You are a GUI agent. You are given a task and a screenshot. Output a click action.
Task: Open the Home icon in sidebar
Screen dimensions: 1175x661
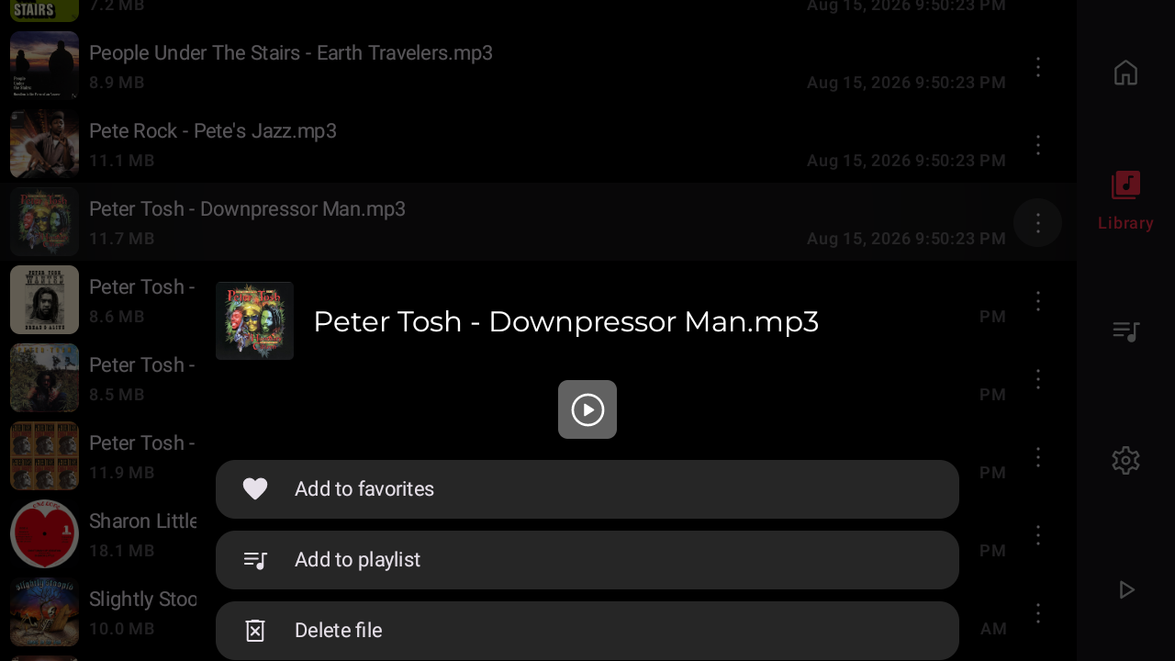click(1125, 73)
